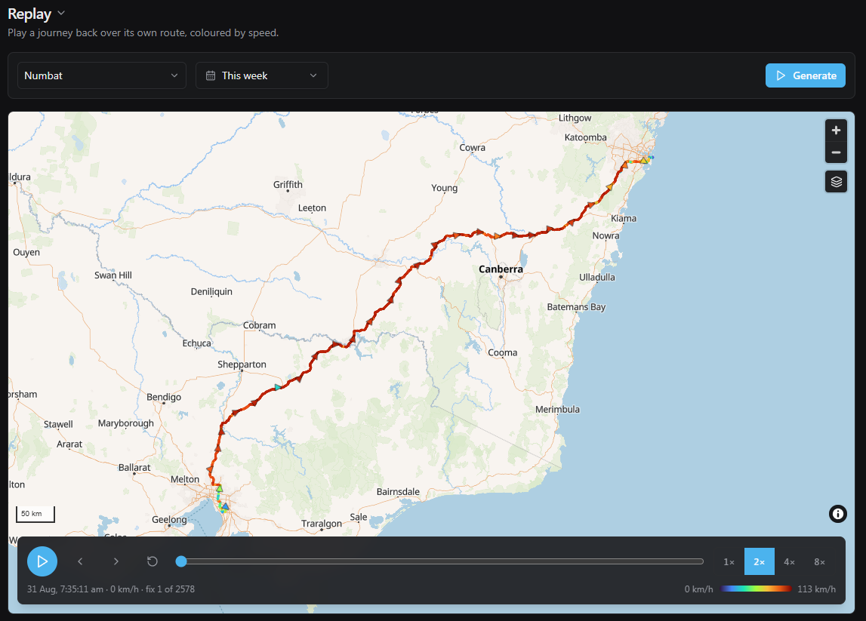This screenshot has width=866, height=621.
Task: Click the replay progress slider handle
Action: click(x=181, y=561)
